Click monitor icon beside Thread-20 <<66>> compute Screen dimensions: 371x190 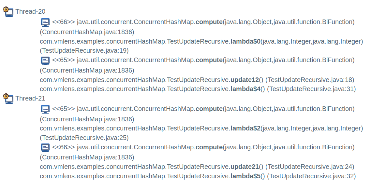(x=45, y=22)
